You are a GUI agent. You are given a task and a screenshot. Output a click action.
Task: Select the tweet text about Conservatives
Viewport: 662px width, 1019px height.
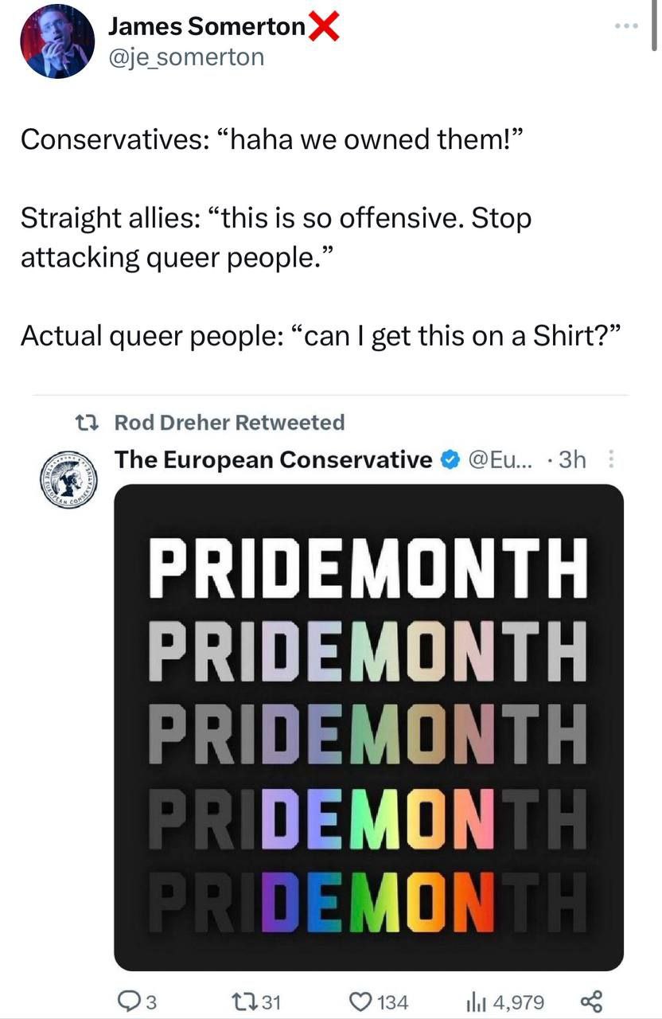[x=320, y=238]
